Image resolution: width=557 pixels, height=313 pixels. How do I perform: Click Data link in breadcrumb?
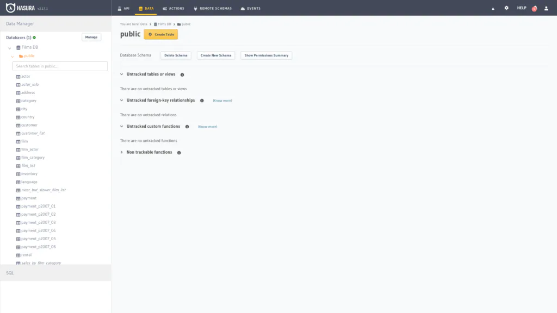click(x=144, y=24)
